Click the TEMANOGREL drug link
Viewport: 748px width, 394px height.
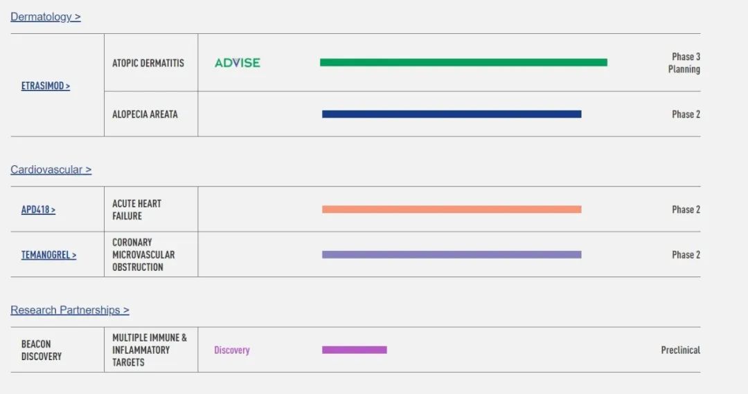tap(48, 255)
